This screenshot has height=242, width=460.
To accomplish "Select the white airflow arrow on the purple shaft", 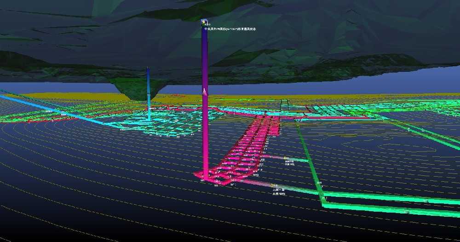I will [204, 92].
